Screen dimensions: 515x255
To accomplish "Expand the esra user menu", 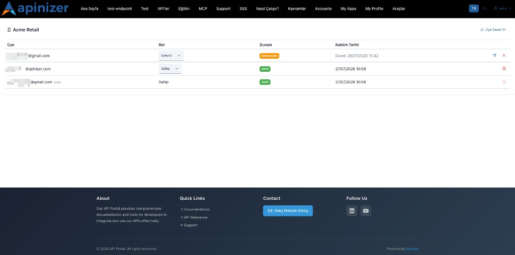I will 502,9.
